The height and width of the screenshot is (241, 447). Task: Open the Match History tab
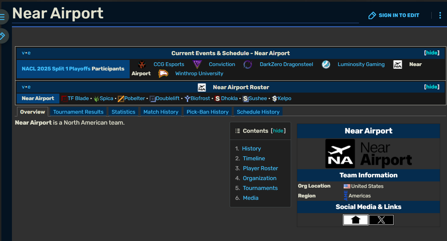[x=161, y=112]
